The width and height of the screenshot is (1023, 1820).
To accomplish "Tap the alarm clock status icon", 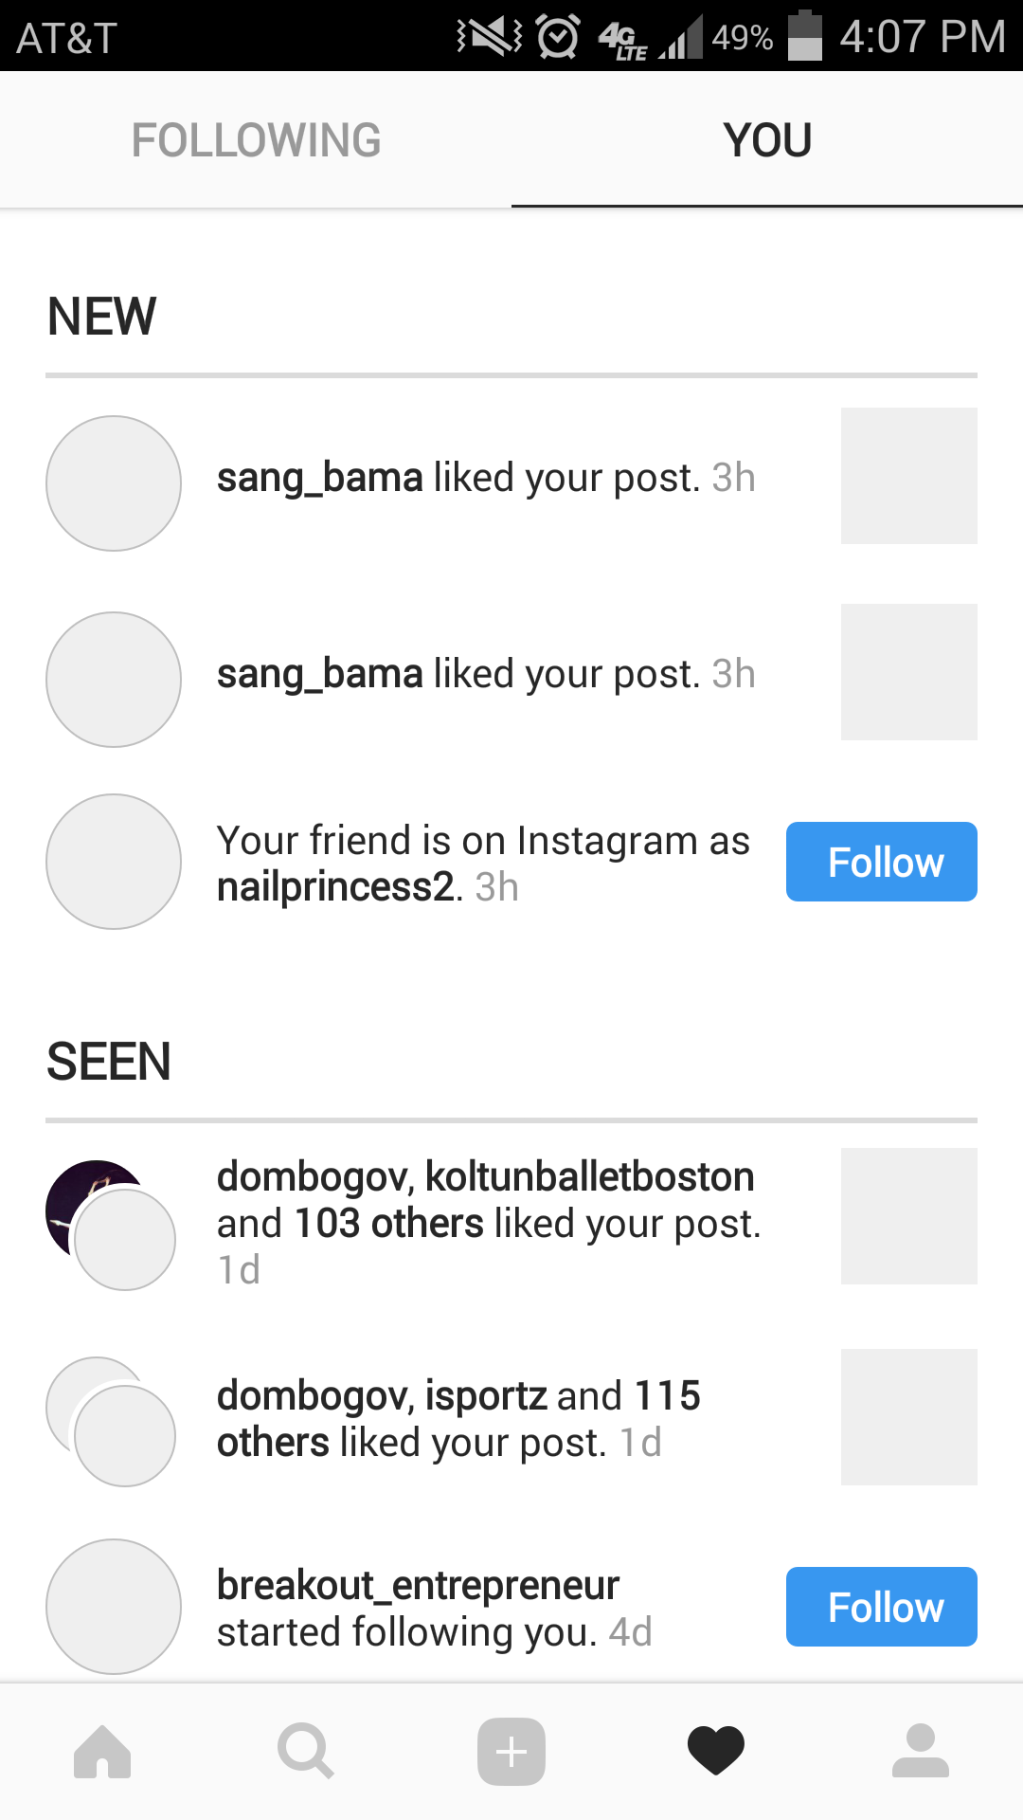I will (x=558, y=36).
